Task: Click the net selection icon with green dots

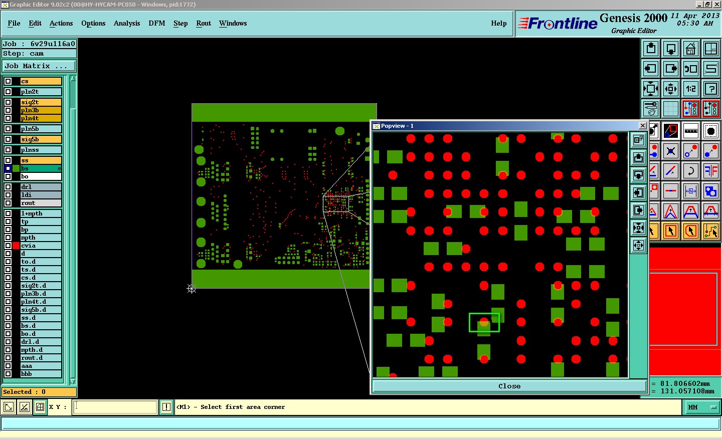Action: tap(711, 231)
